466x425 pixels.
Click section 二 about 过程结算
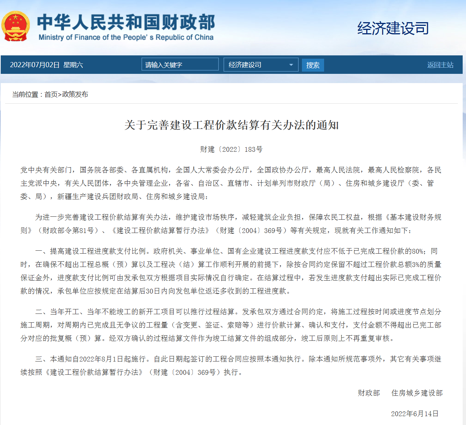coord(231,325)
